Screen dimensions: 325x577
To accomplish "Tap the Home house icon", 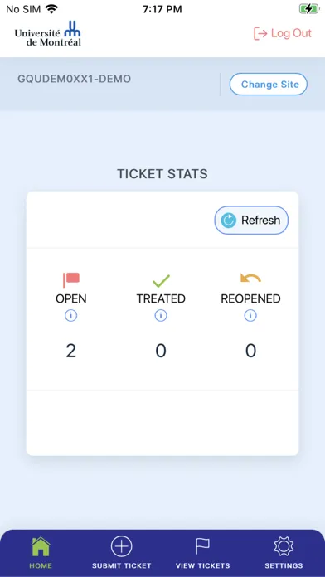I will coord(41,546).
